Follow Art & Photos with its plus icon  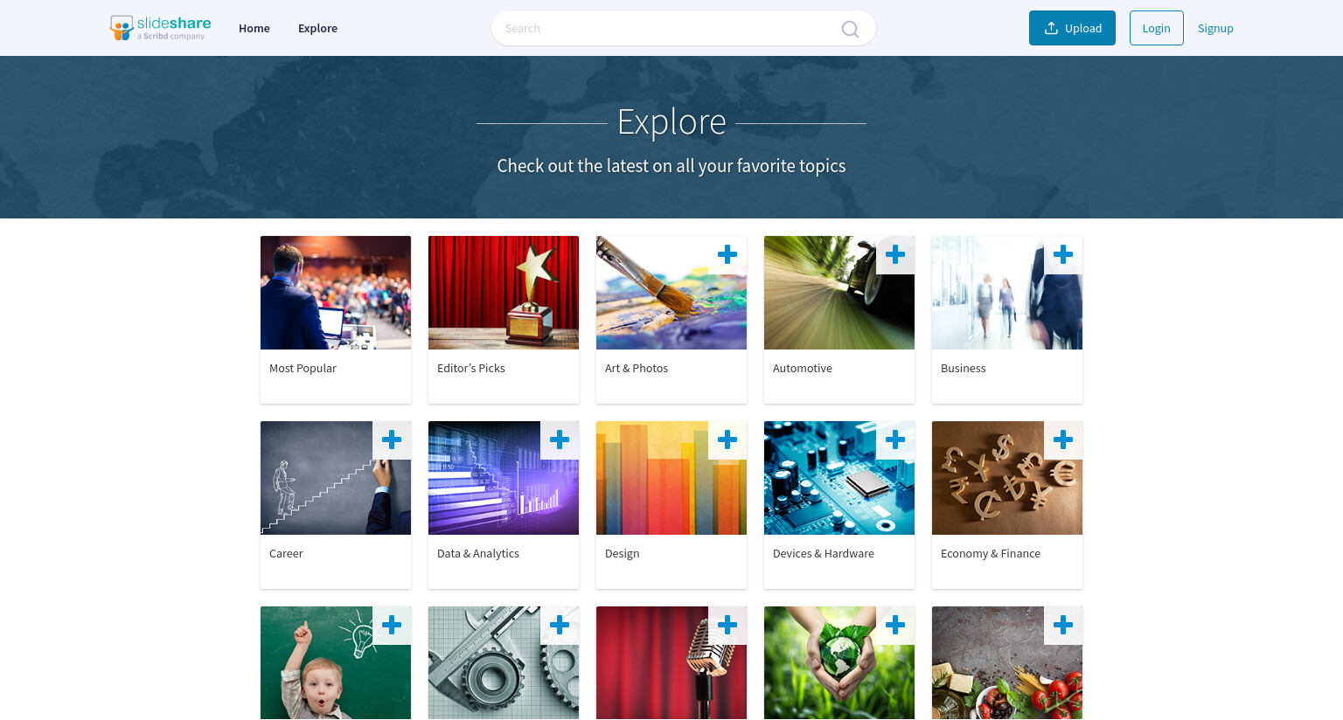click(x=727, y=254)
